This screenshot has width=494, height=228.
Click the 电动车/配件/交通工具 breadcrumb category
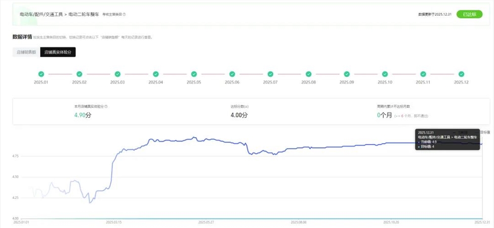tap(41, 15)
